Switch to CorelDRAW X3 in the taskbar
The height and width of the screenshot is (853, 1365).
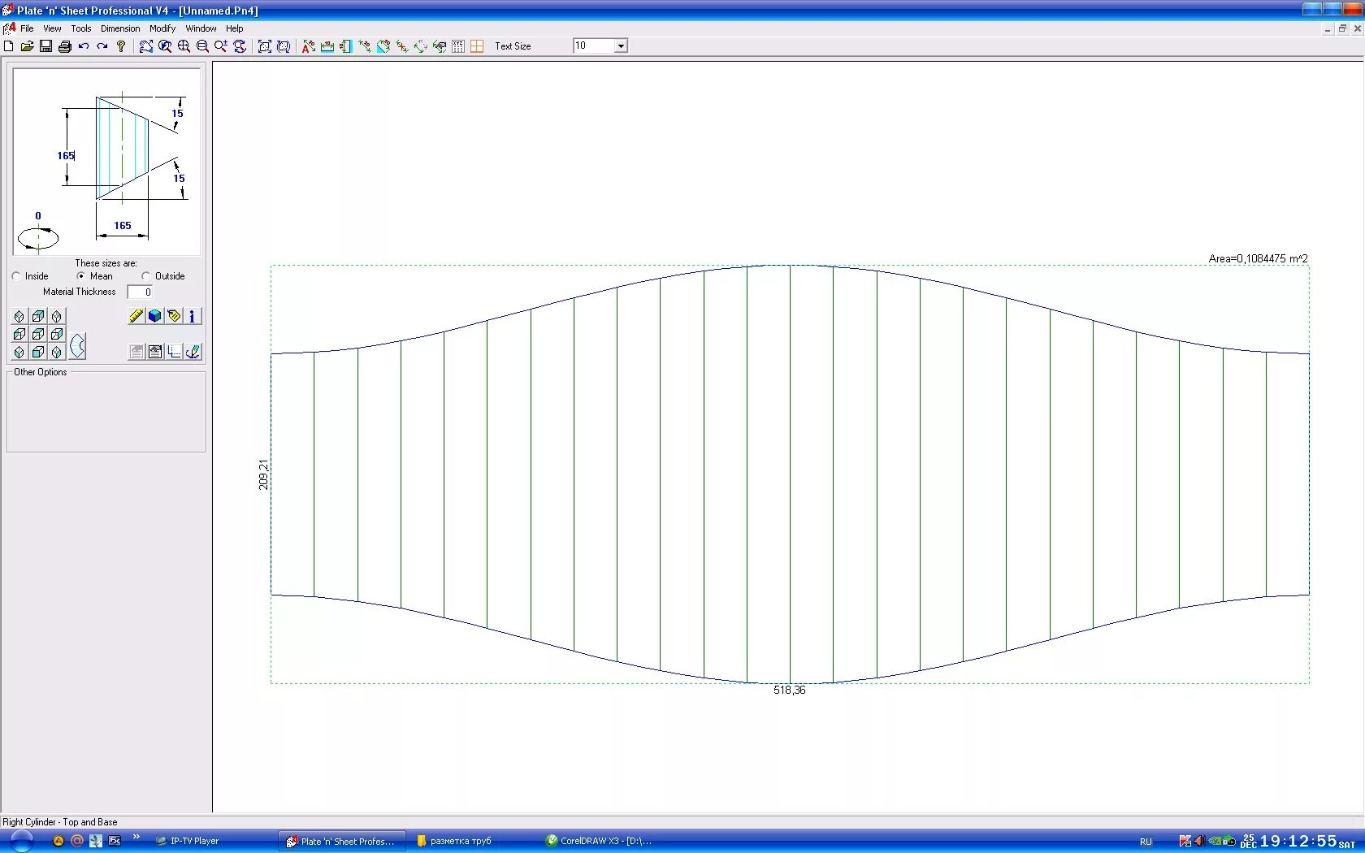click(x=600, y=841)
